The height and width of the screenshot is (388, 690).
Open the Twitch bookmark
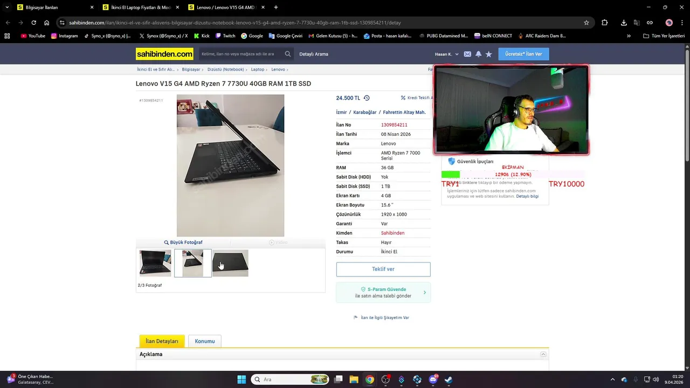225,36
